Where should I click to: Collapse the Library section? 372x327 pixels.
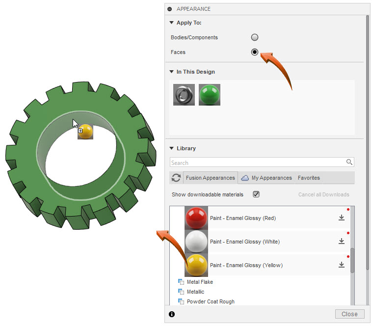pyautogui.click(x=171, y=148)
